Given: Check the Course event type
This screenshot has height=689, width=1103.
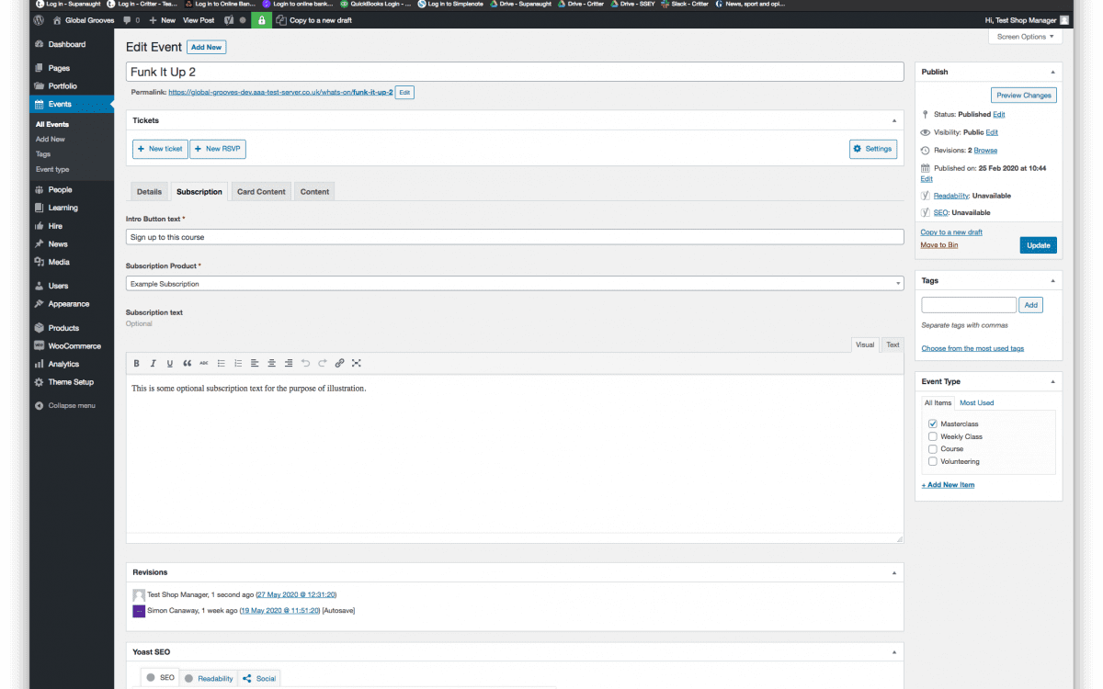Looking at the screenshot, I should (x=932, y=448).
